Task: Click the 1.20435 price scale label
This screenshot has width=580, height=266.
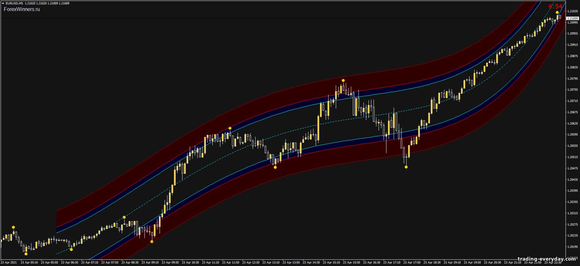Action: (x=572, y=180)
